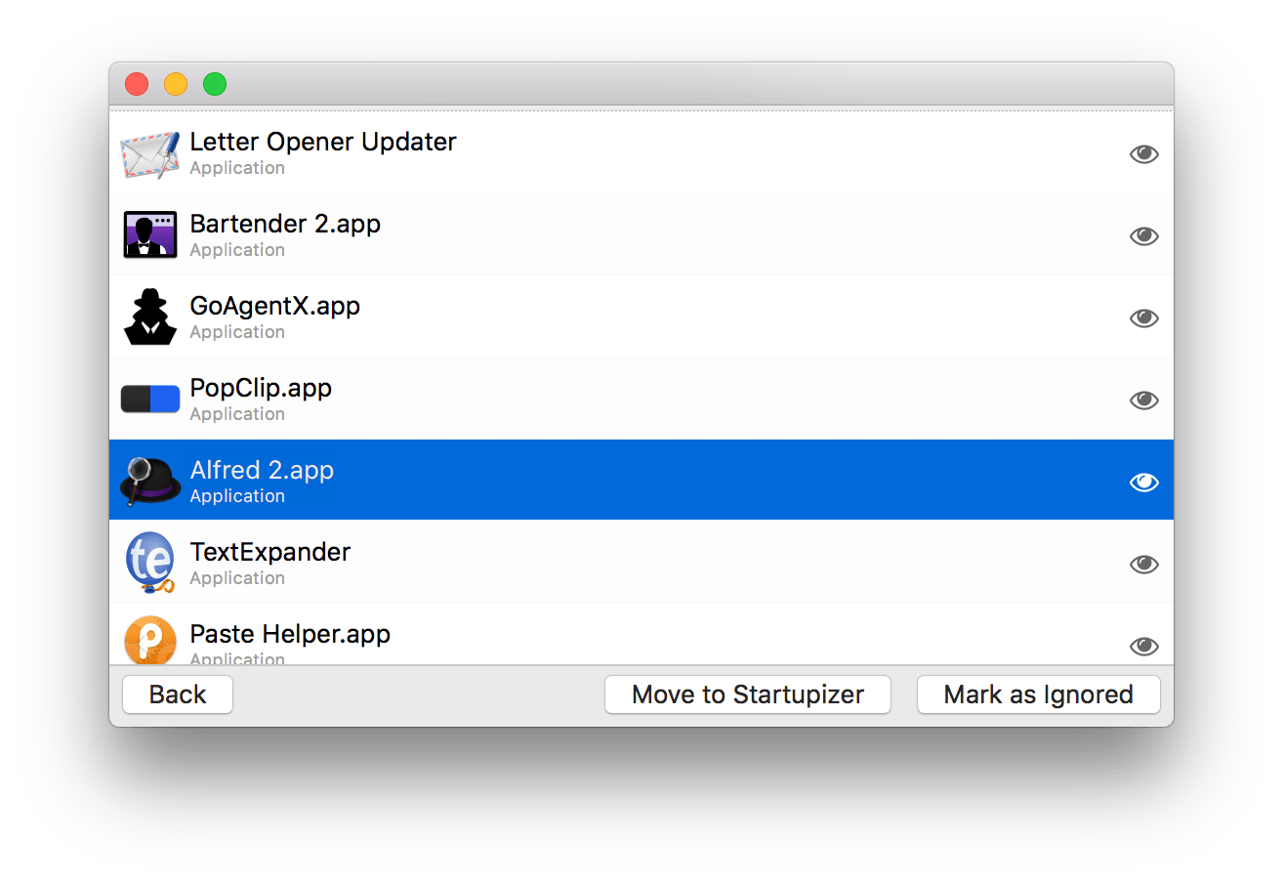Image resolution: width=1283 pixels, height=883 pixels.
Task: Click Move to Startupizer button
Action: [748, 694]
